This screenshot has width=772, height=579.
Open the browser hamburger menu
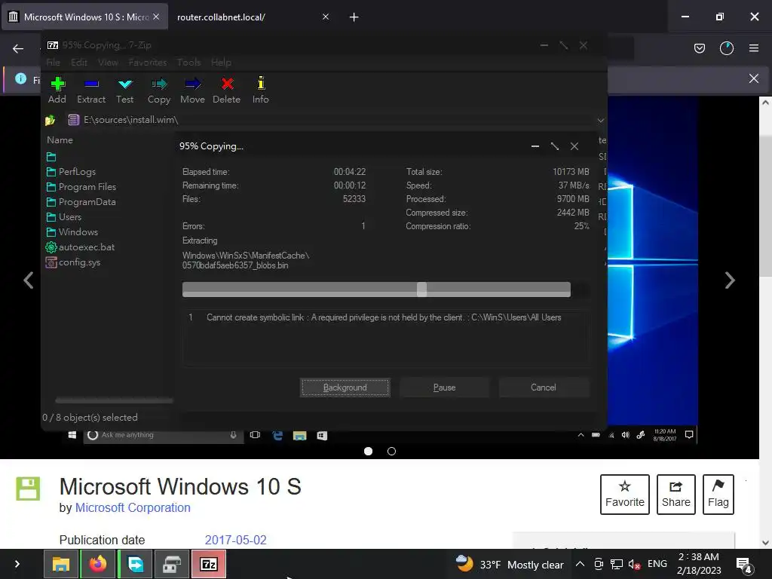[x=754, y=48]
